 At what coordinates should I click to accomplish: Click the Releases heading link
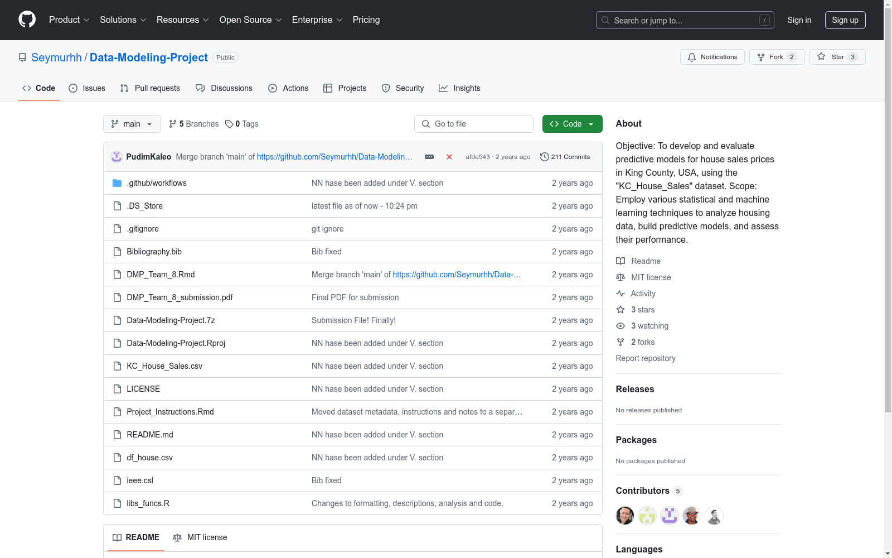pyautogui.click(x=635, y=389)
